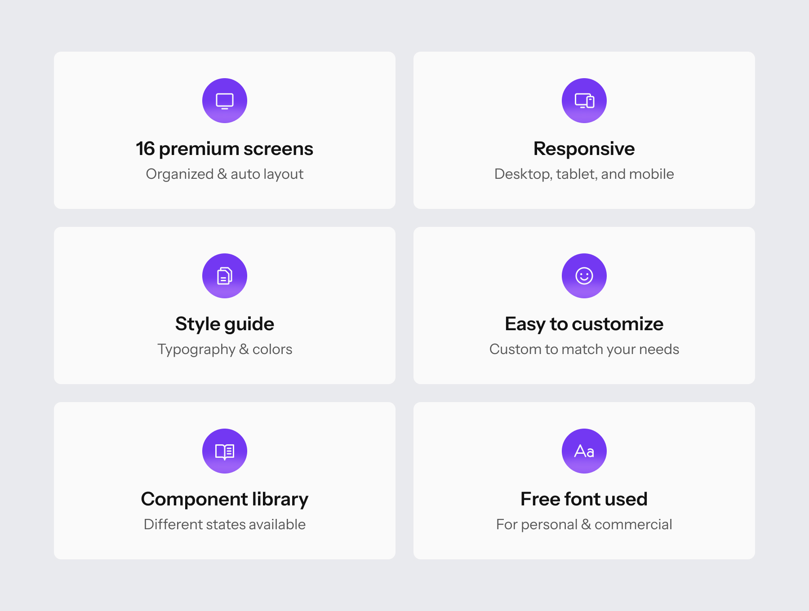Select the 16 premium screens heading
This screenshot has width=809, height=611.
click(x=225, y=149)
